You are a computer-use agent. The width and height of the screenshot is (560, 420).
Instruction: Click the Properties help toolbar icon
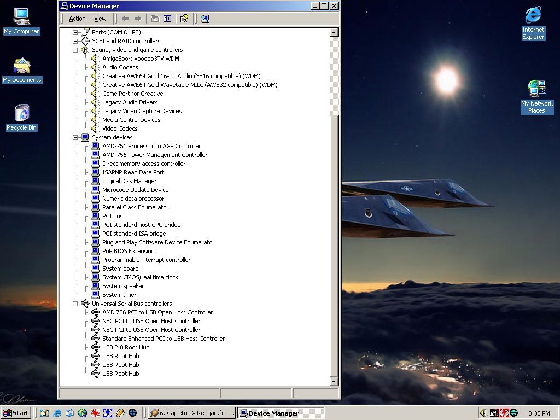tap(184, 19)
